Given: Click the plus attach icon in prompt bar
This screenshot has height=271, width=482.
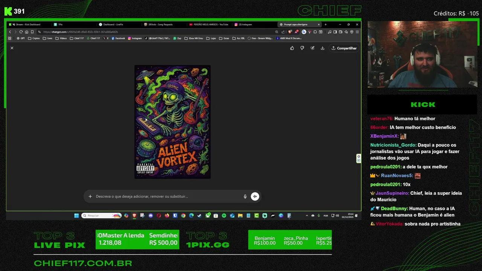Looking at the screenshot, I should click(90, 196).
